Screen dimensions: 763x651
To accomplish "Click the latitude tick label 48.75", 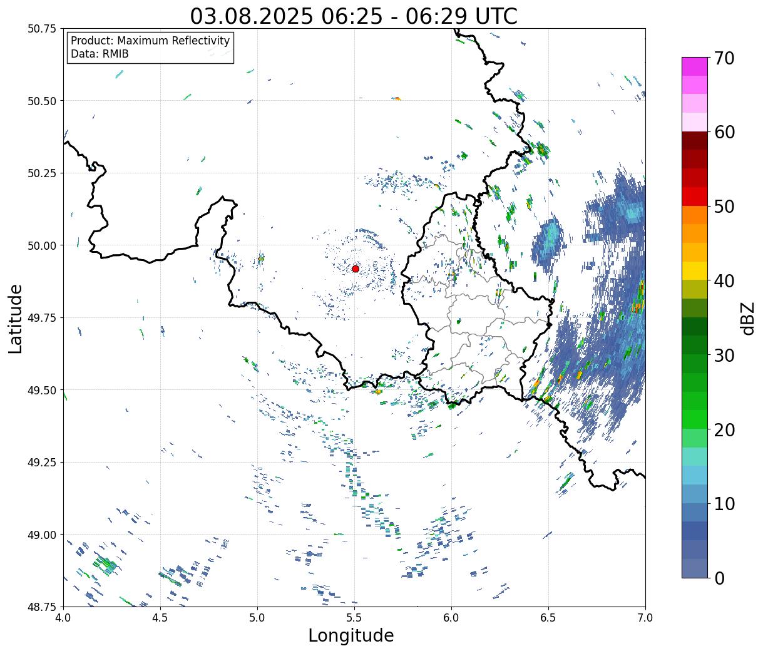I will 42,607.
